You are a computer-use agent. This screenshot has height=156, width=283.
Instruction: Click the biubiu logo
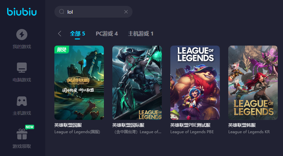22,12
